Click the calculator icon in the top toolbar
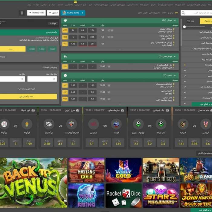 22,13
